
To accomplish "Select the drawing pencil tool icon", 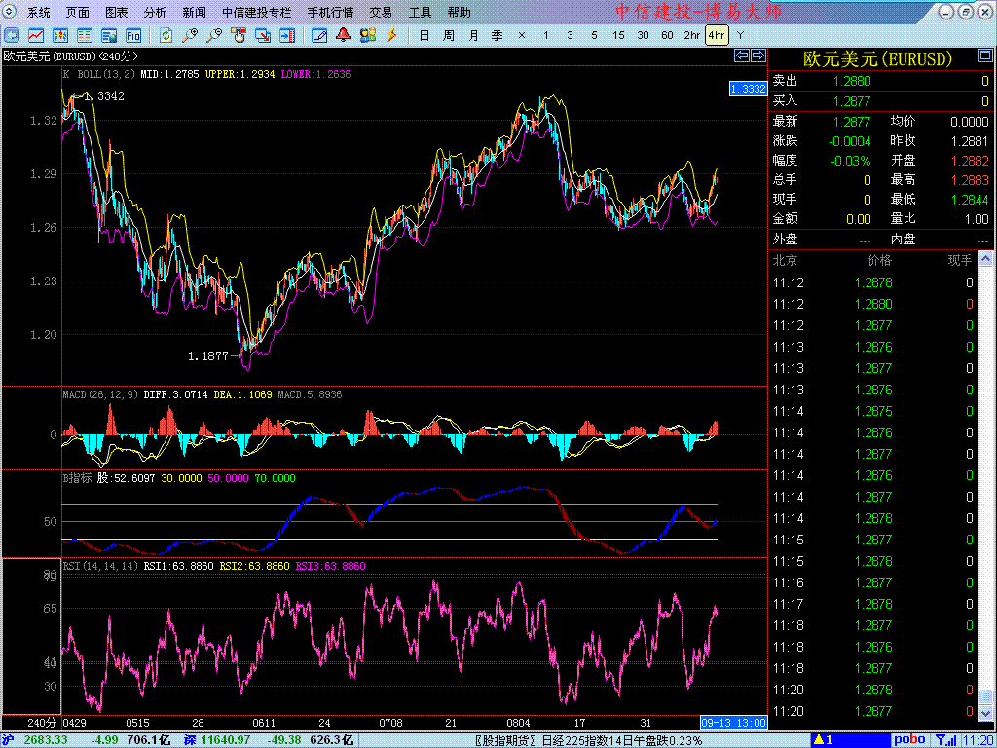I will pyautogui.click(x=319, y=35).
